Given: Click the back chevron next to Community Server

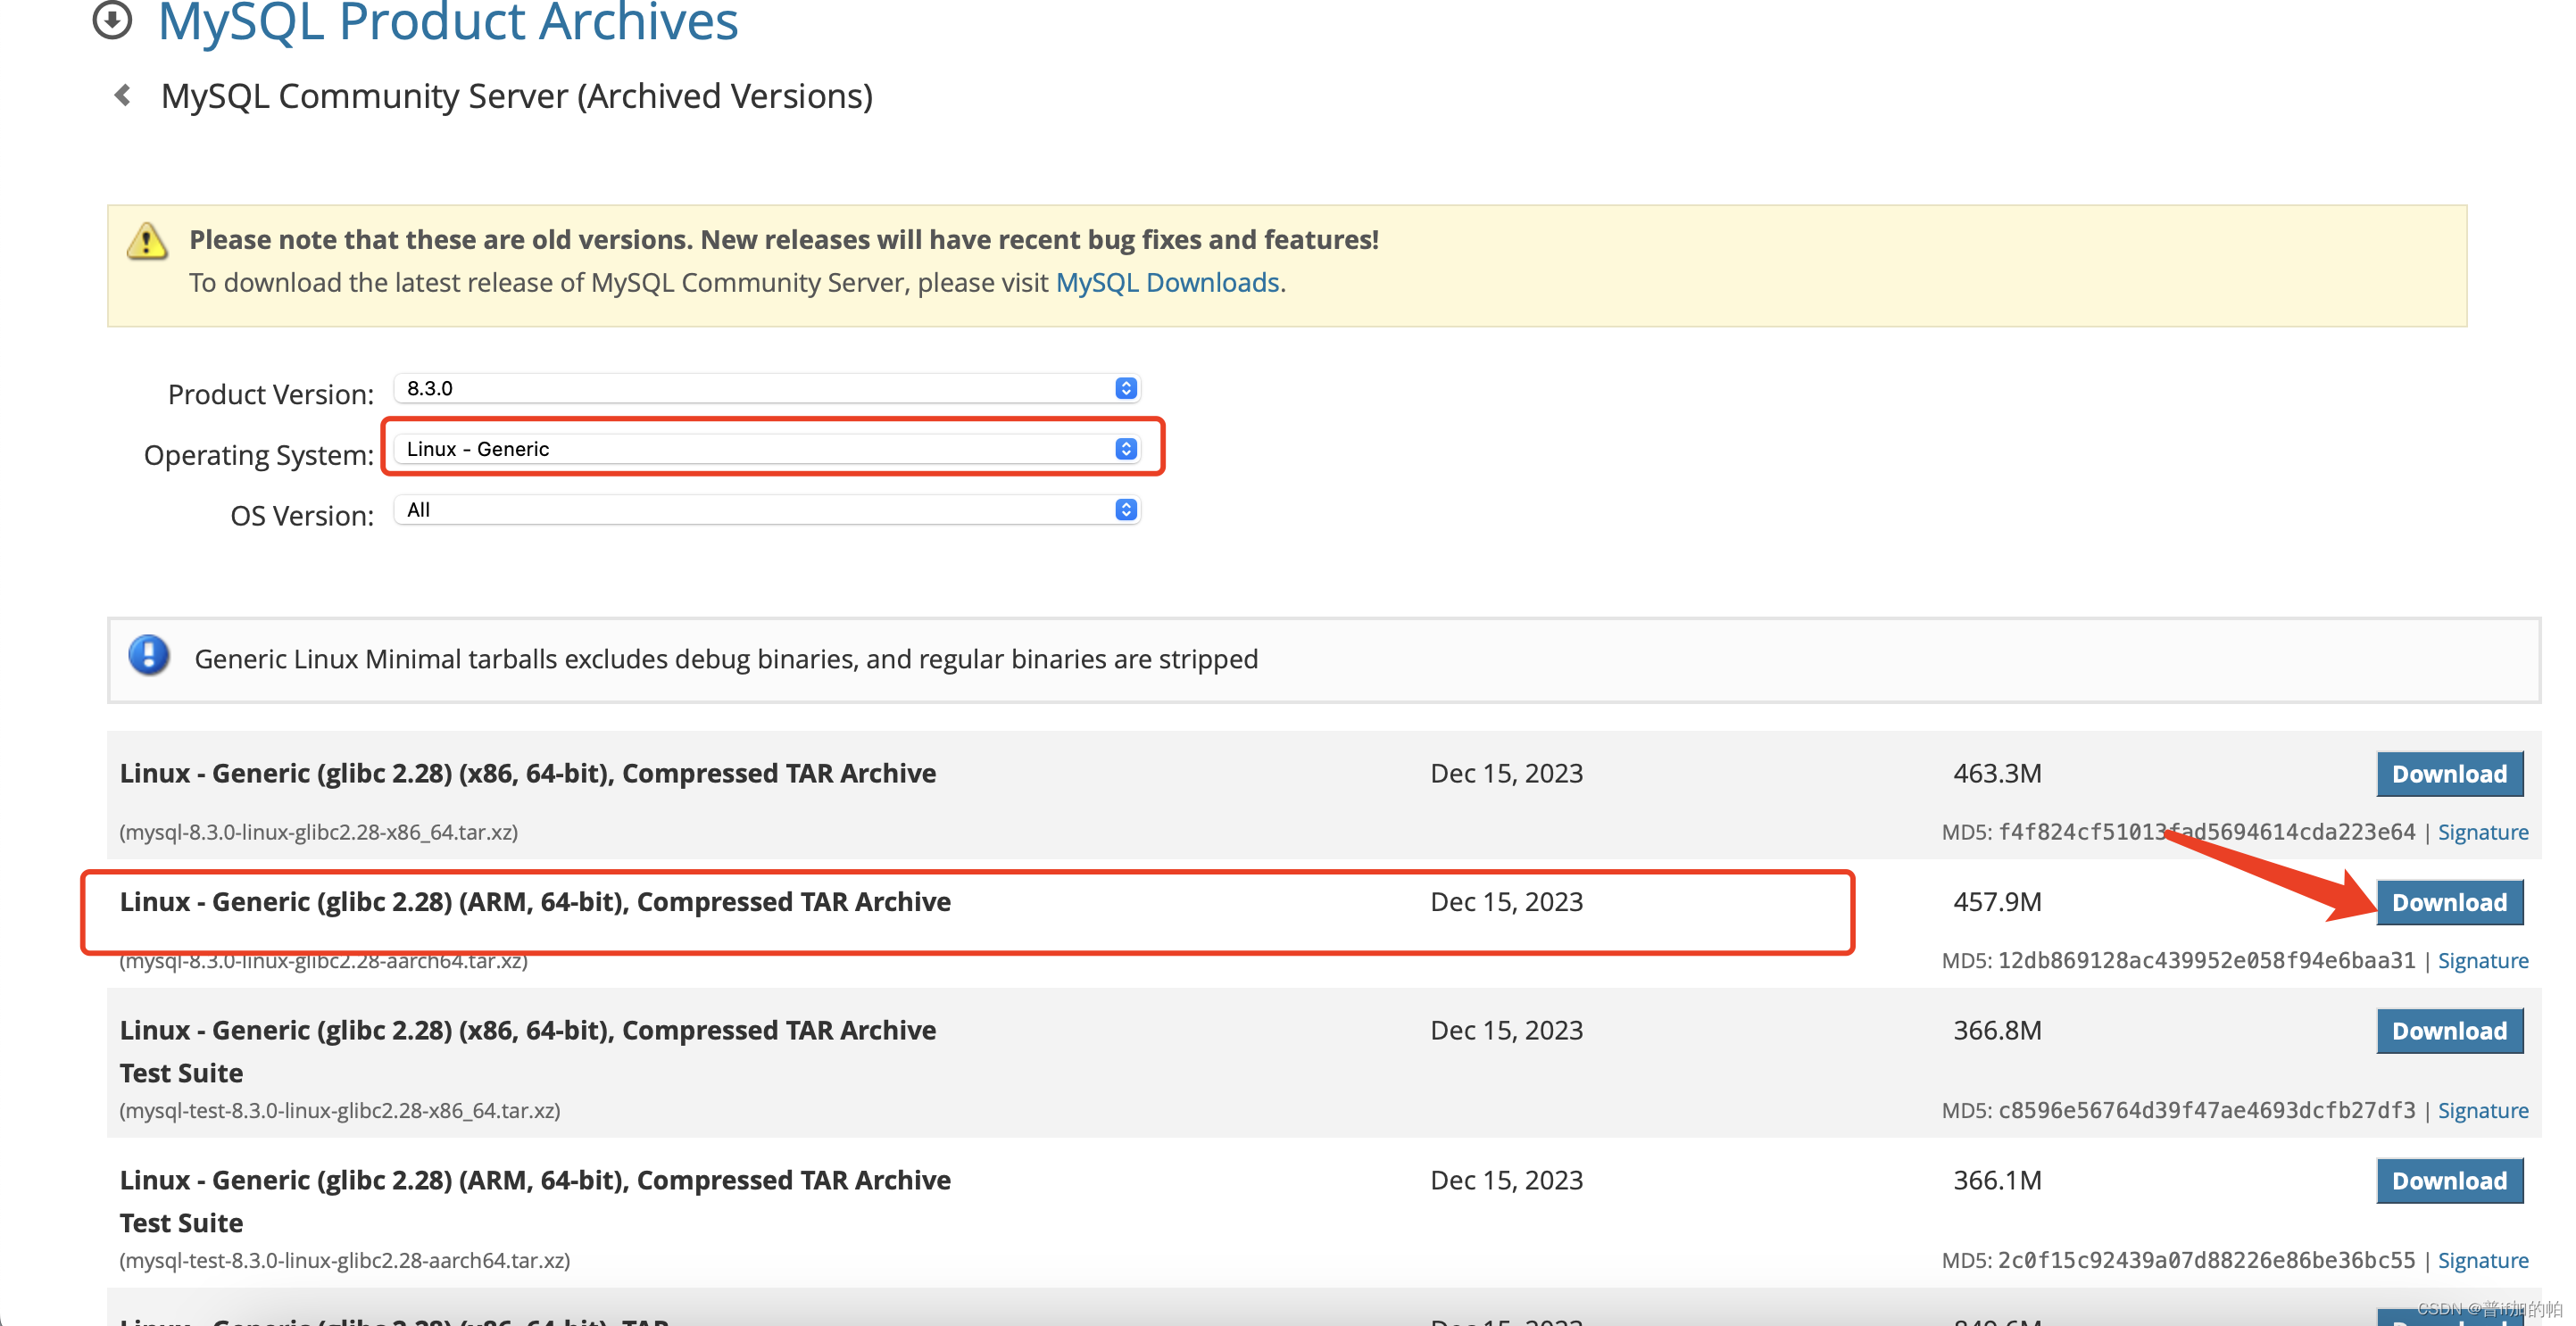Looking at the screenshot, I should (123, 96).
